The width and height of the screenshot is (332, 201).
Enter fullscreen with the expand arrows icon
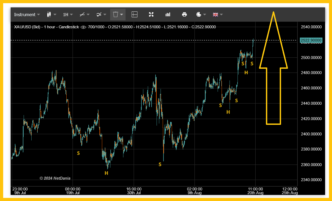(151, 15)
